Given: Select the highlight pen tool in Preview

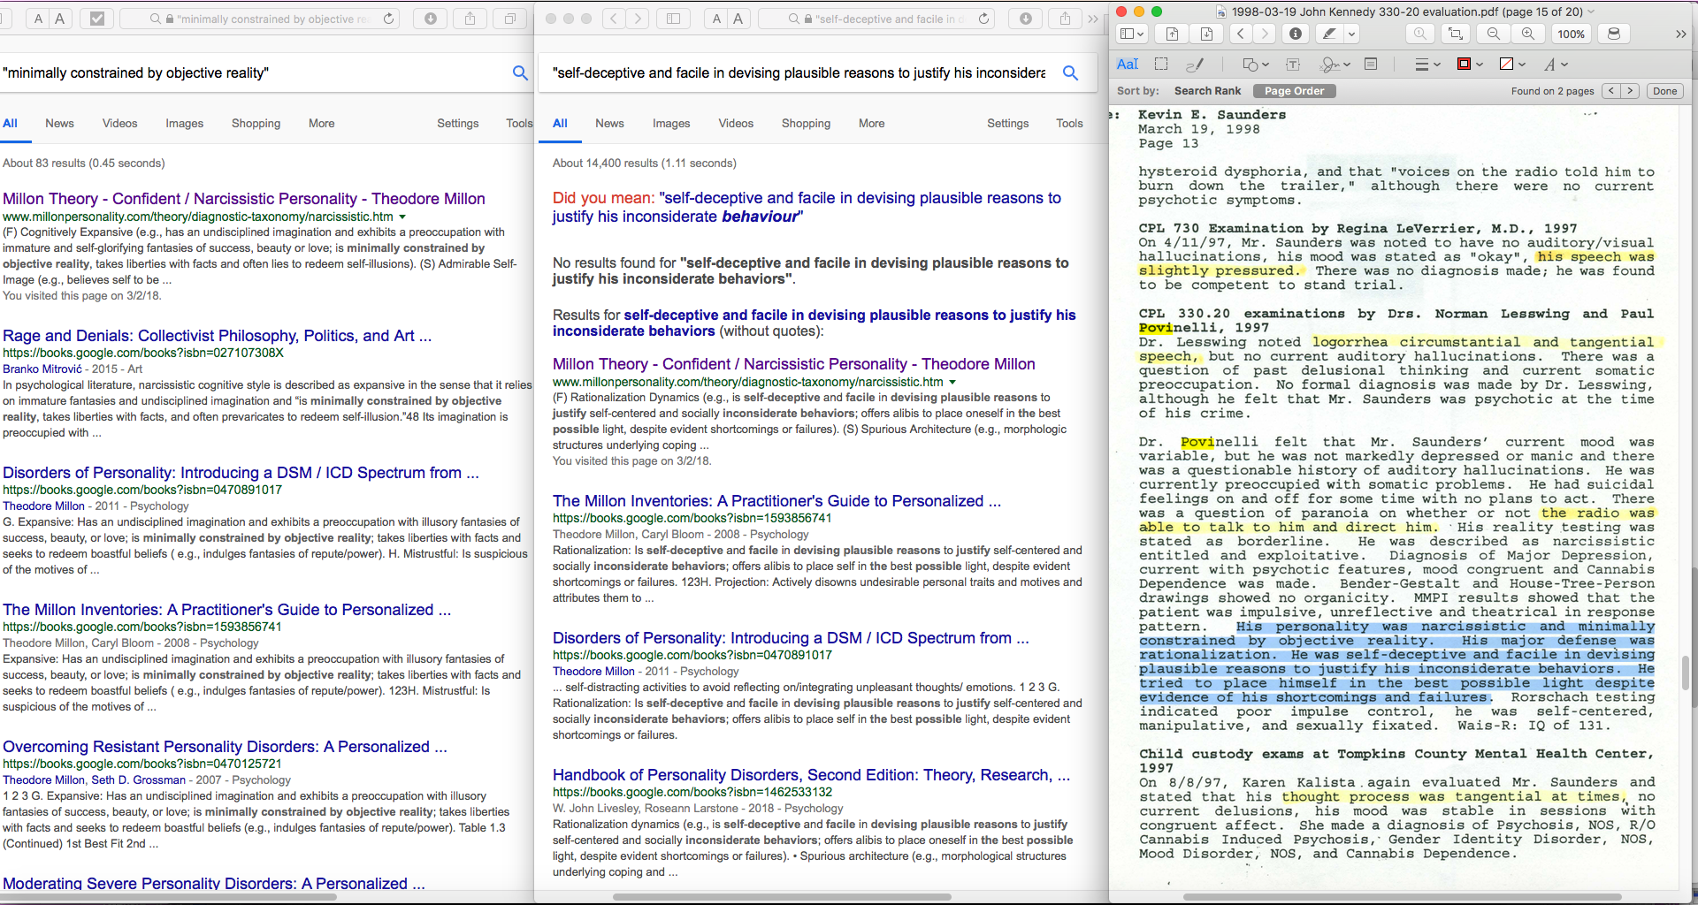Looking at the screenshot, I should click(1328, 34).
